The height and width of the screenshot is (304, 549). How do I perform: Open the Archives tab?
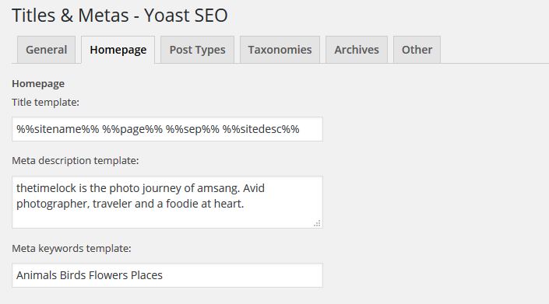(x=357, y=50)
